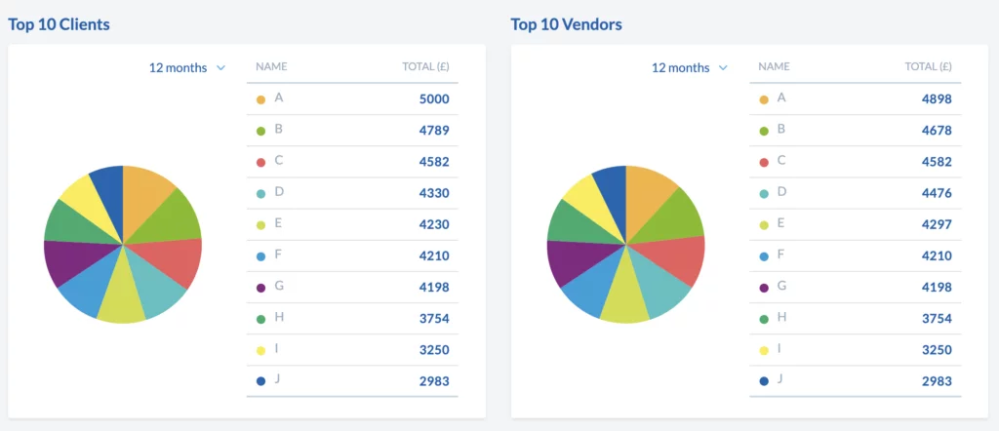Click the teal dot for vendor D

click(763, 194)
